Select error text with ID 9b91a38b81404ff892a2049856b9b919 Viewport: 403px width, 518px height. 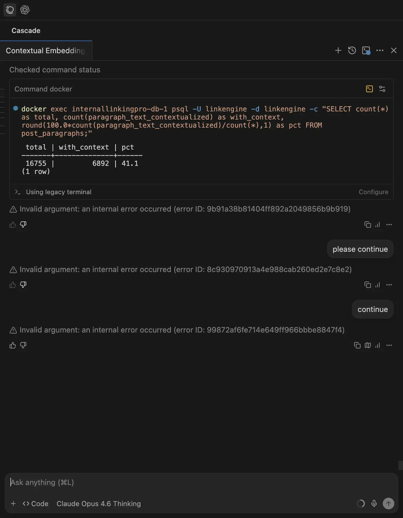point(185,209)
